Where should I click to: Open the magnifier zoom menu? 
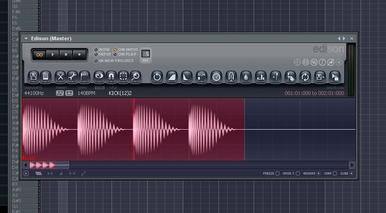(136, 77)
